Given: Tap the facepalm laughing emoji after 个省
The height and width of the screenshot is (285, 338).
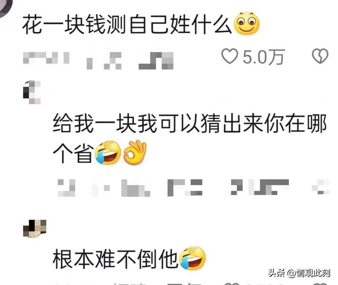Looking at the screenshot, I should tap(108, 153).
